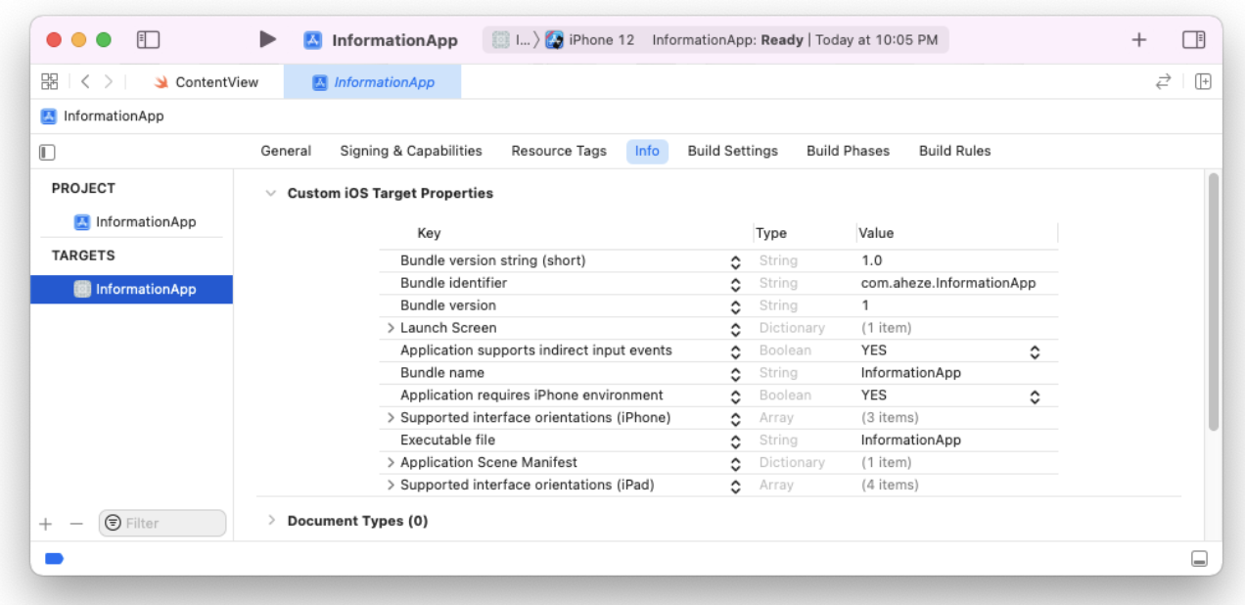Toggle the inspector panel at the toolbar's right
Screen dimensions: 1245x605
(1193, 40)
